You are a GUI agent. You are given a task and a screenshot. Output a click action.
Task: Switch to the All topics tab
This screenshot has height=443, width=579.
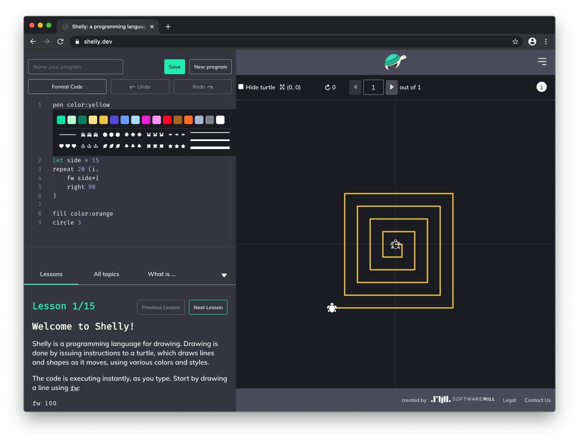pyautogui.click(x=106, y=274)
